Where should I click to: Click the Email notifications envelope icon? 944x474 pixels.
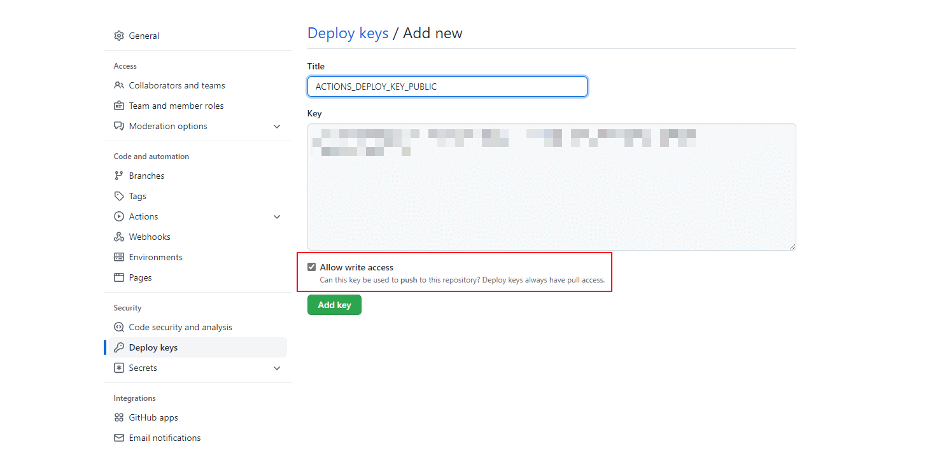pos(119,438)
